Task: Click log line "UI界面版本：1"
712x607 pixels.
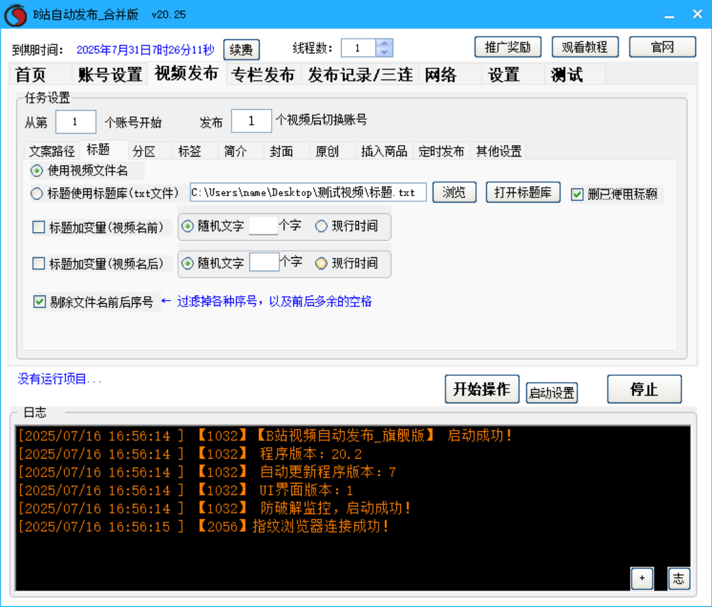Action: point(306,490)
